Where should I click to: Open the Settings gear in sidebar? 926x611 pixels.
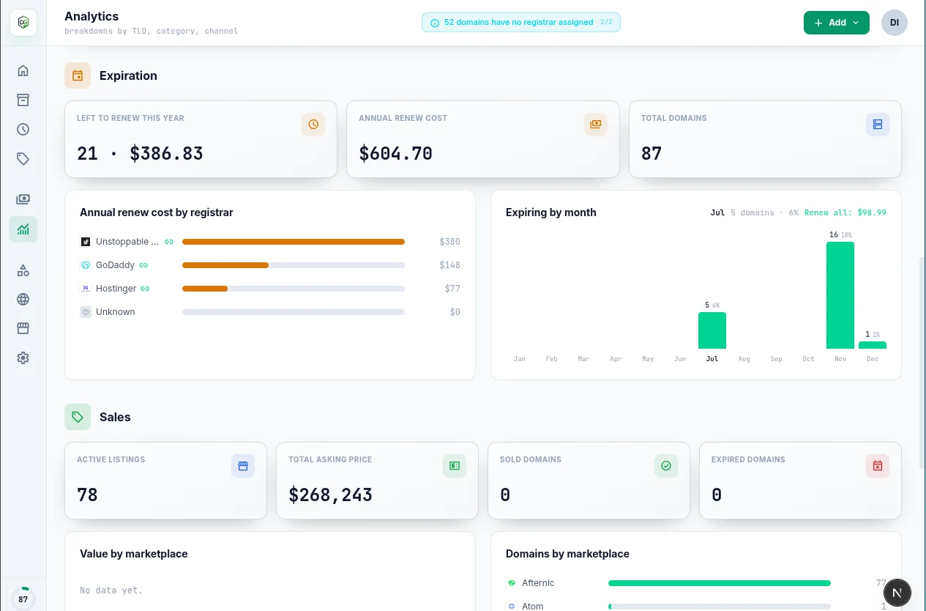pos(23,358)
